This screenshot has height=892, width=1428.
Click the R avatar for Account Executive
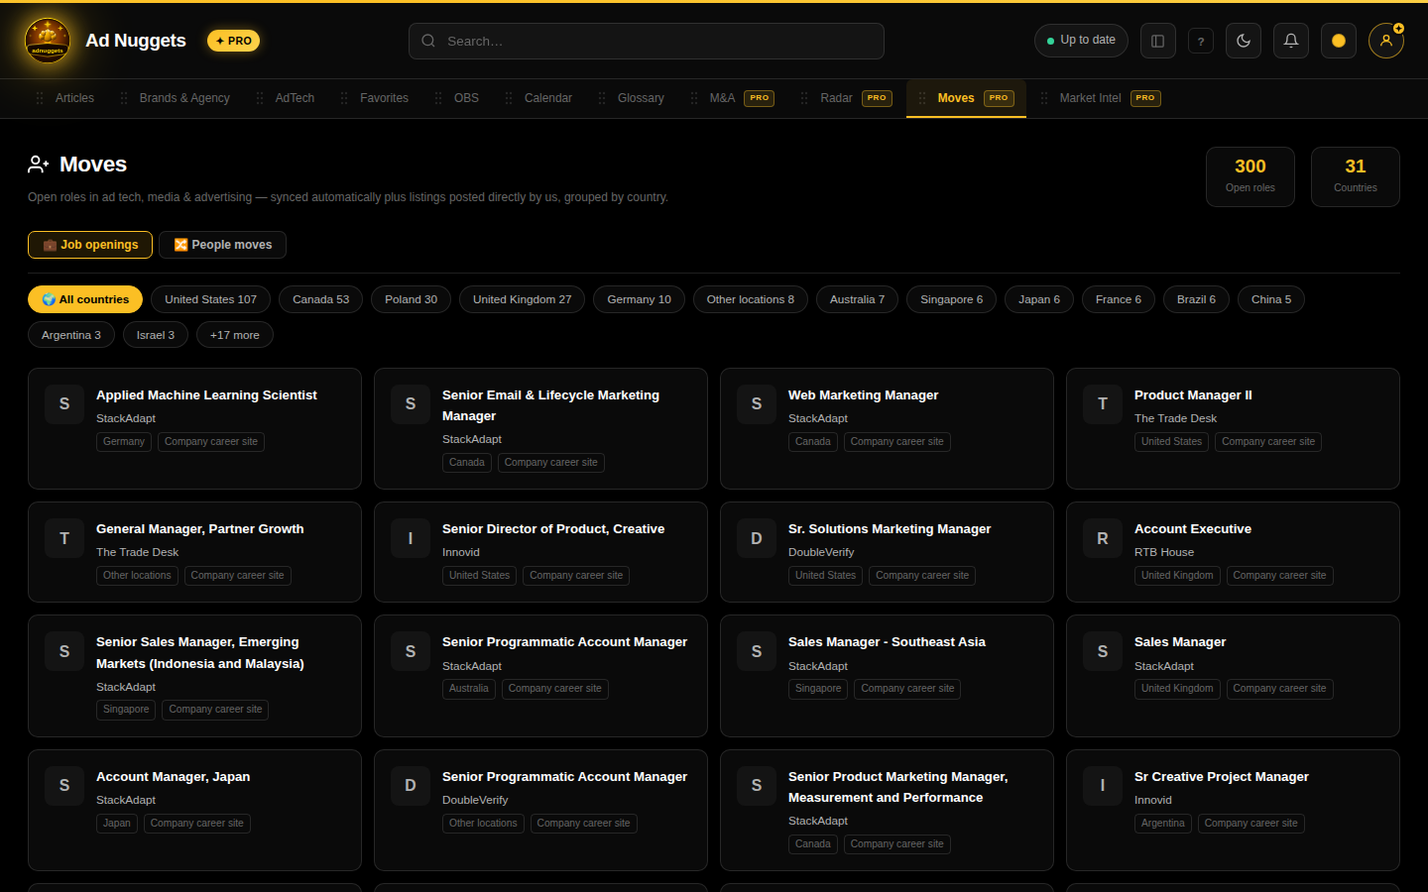pos(1103,538)
